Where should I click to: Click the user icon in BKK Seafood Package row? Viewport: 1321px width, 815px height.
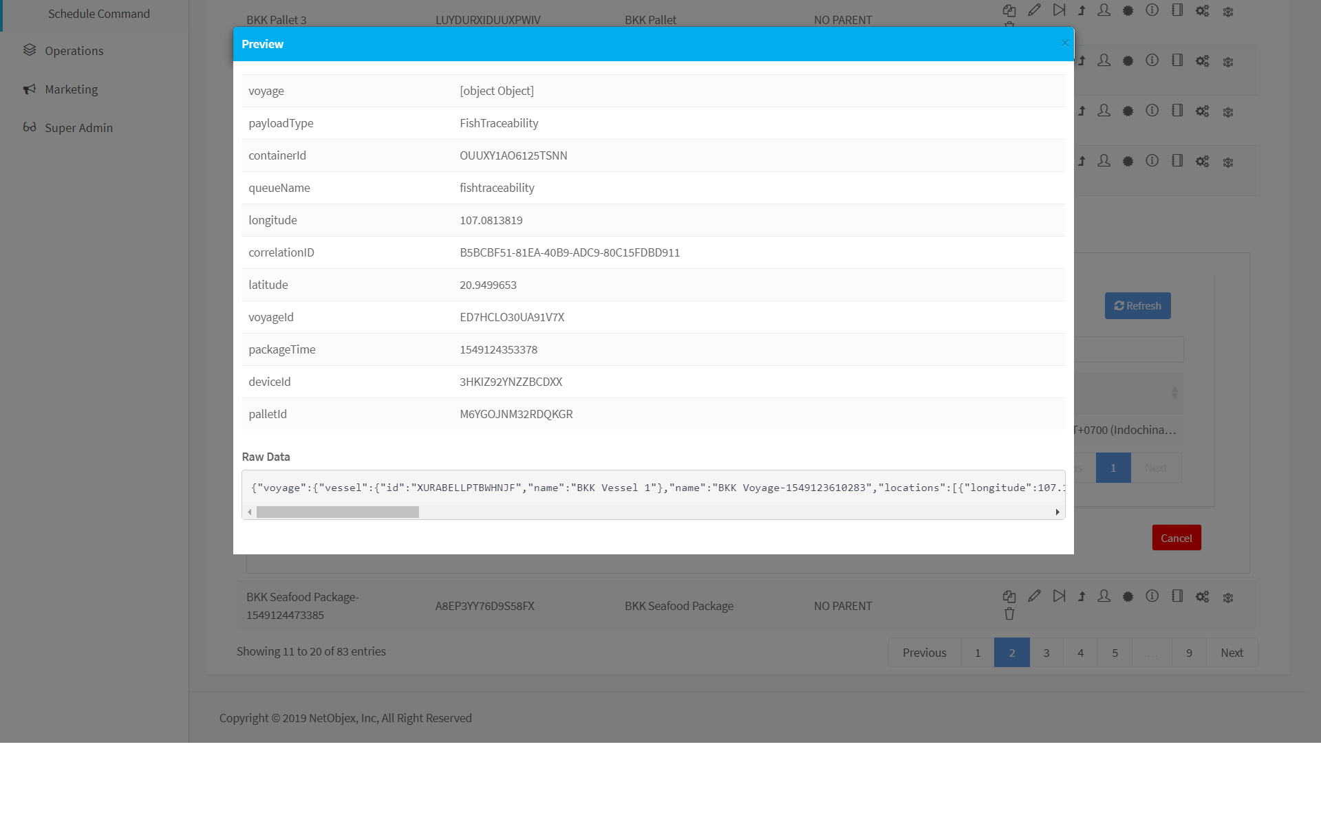[x=1104, y=596]
